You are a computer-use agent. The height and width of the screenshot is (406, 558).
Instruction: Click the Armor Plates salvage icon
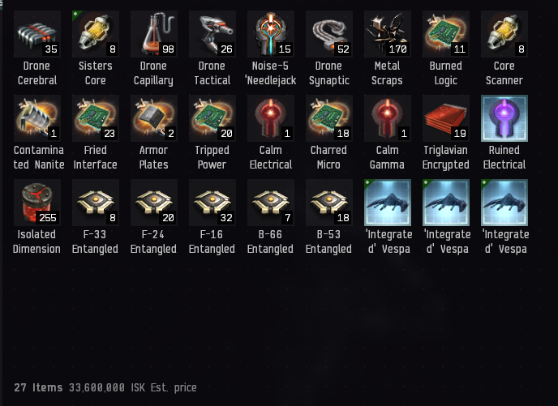tap(154, 118)
